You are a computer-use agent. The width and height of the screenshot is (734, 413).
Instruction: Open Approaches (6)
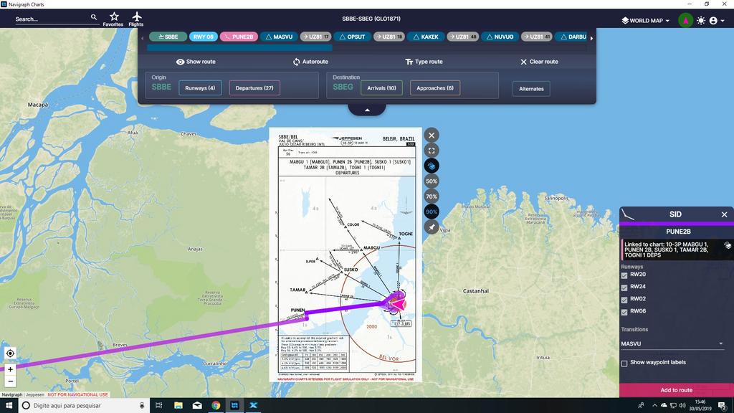[x=435, y=88]
